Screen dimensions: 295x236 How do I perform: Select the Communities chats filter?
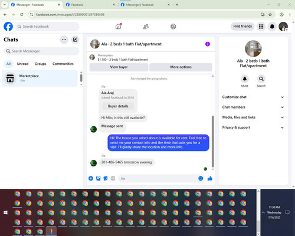pyautogui.click(x=63, y=64)
